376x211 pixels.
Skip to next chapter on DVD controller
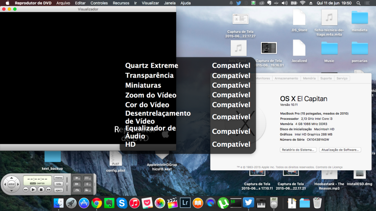49,190
